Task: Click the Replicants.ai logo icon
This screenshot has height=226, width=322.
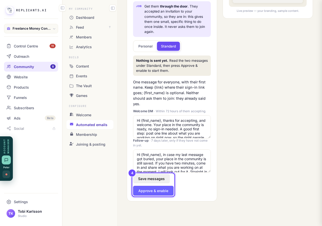Action: [10, 10]
